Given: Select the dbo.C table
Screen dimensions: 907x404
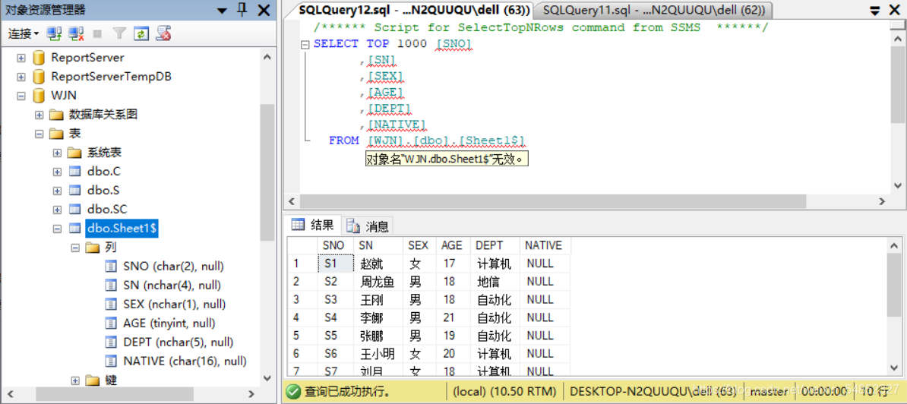Looking at the screenshot, I should pyautogui.click(x=103, y=172).
